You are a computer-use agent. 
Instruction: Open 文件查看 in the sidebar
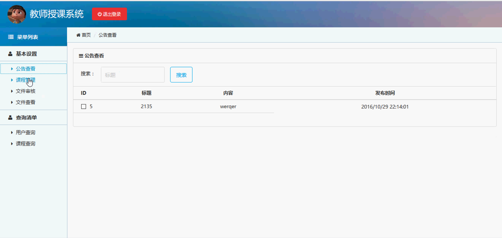click(x=26, y=102)
